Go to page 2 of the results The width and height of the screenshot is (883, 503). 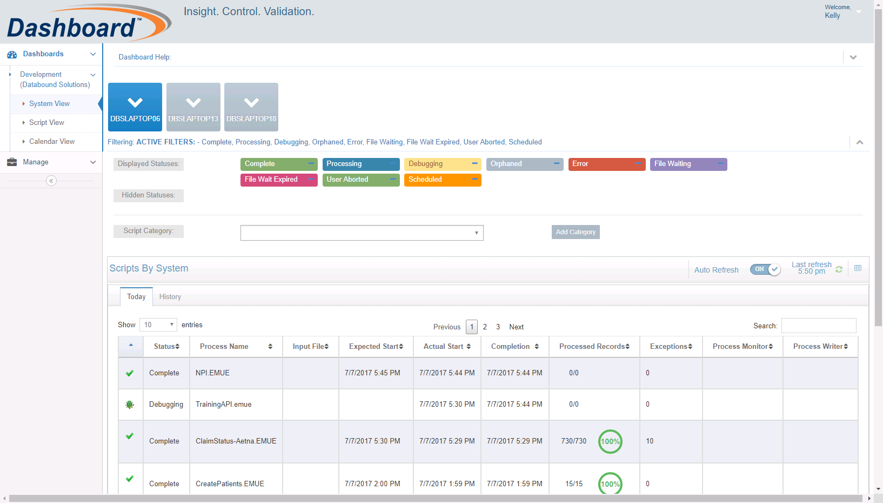[485, 327]
